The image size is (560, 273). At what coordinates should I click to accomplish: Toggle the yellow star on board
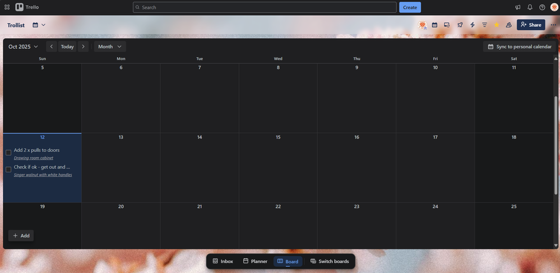tap(497, 25)
